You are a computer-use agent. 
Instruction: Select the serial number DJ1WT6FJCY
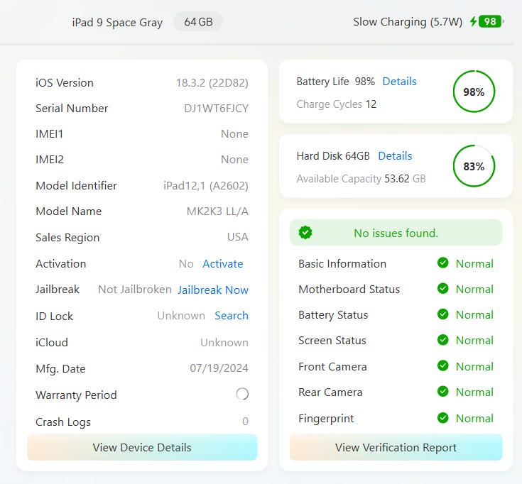(217, 109)
